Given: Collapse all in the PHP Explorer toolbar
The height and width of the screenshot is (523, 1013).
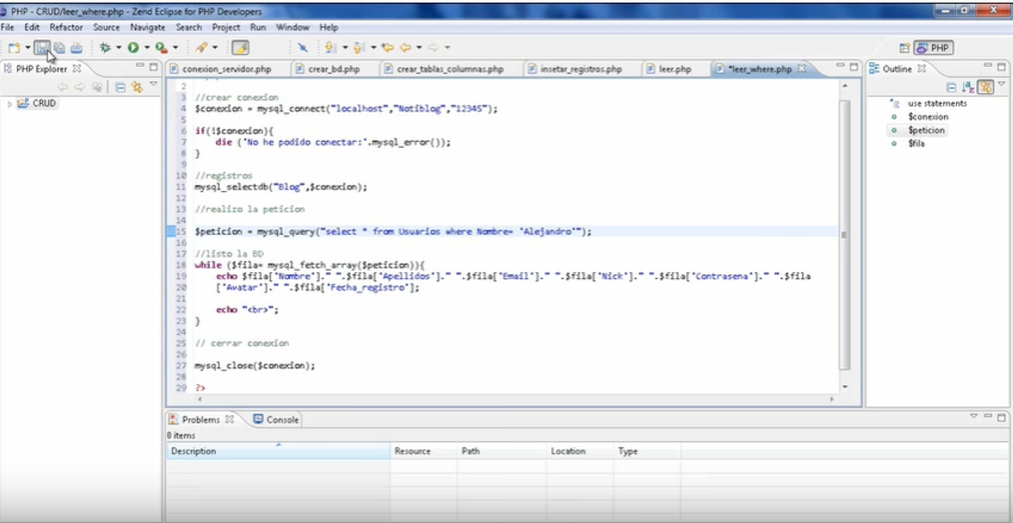Looking at the screenshot, I should (121, 87).
